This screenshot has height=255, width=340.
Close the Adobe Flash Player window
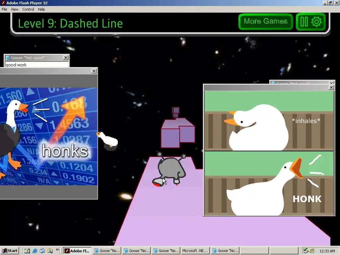tap(337, 3)
